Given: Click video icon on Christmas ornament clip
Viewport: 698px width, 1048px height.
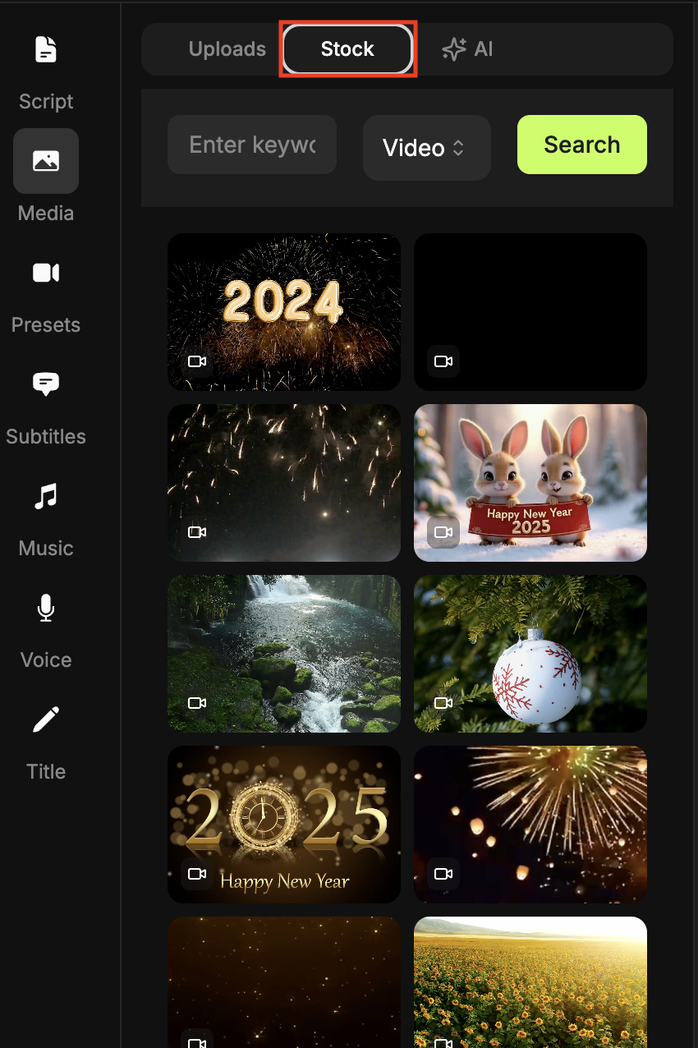Looking at the screenshot, I should point(443,703).
